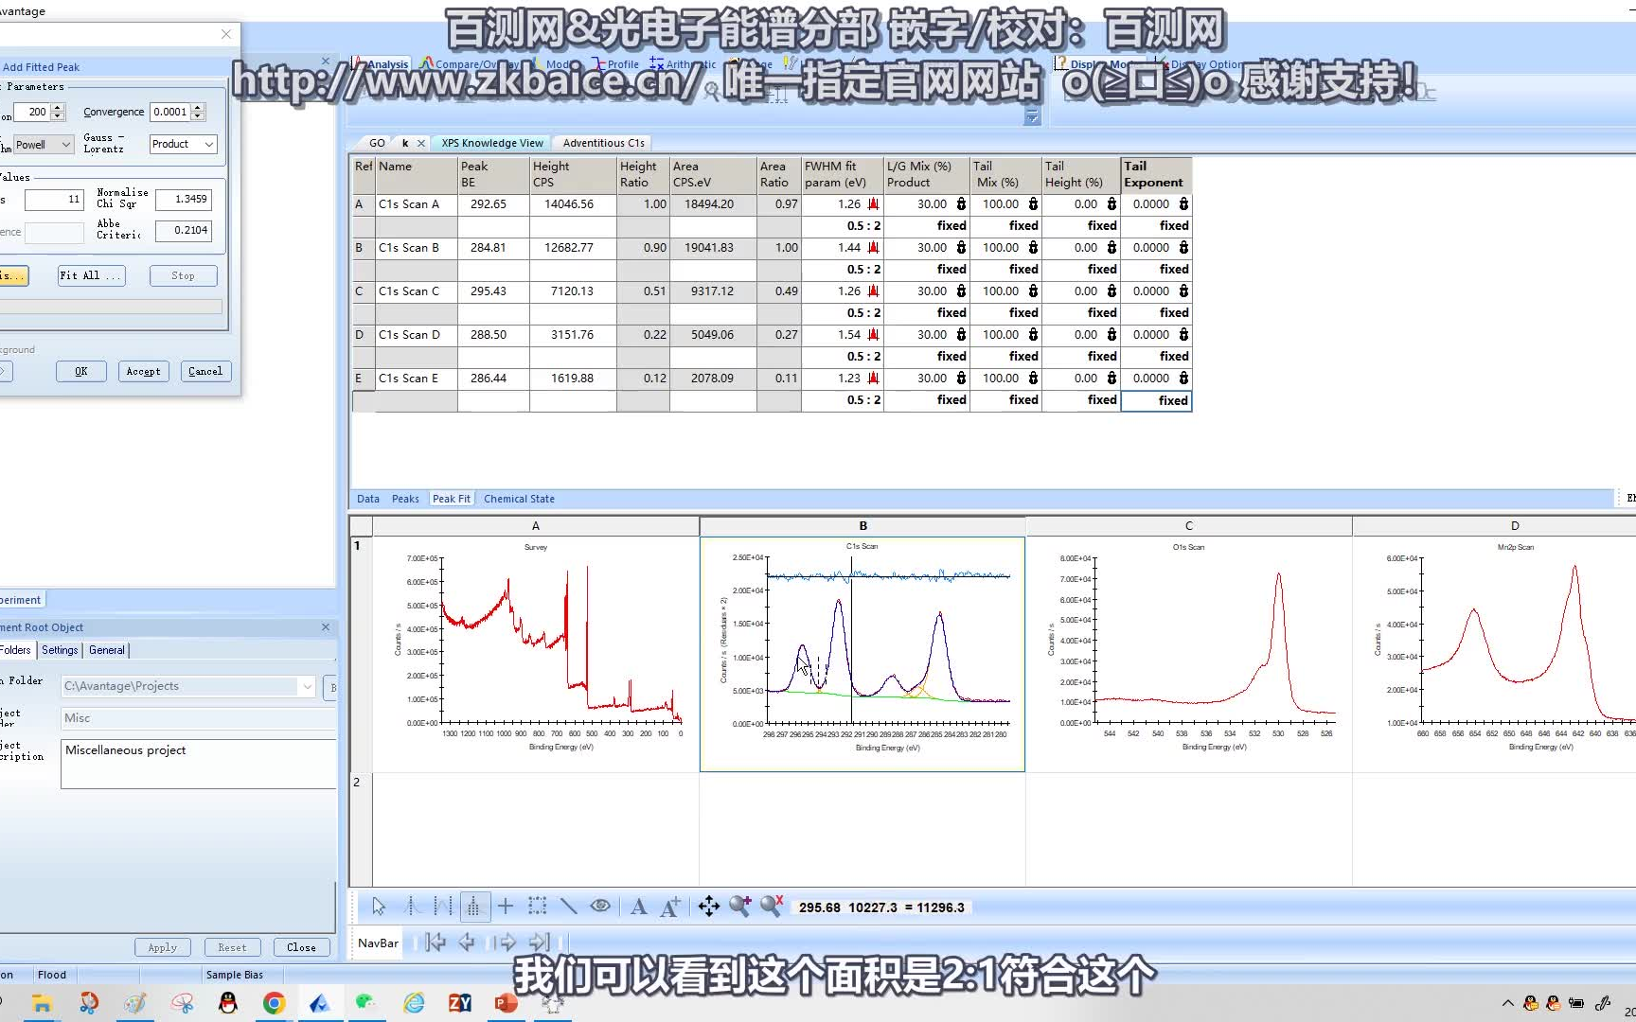Viewport: 1636px width, 1022px height.
Task: Open the Gauss-Lorentz Product dropdown
Action: coord(209,144)
